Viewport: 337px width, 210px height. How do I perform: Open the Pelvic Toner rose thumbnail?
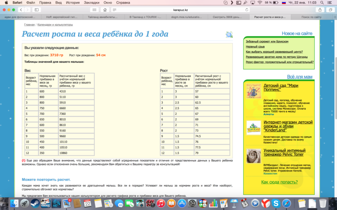253,156
